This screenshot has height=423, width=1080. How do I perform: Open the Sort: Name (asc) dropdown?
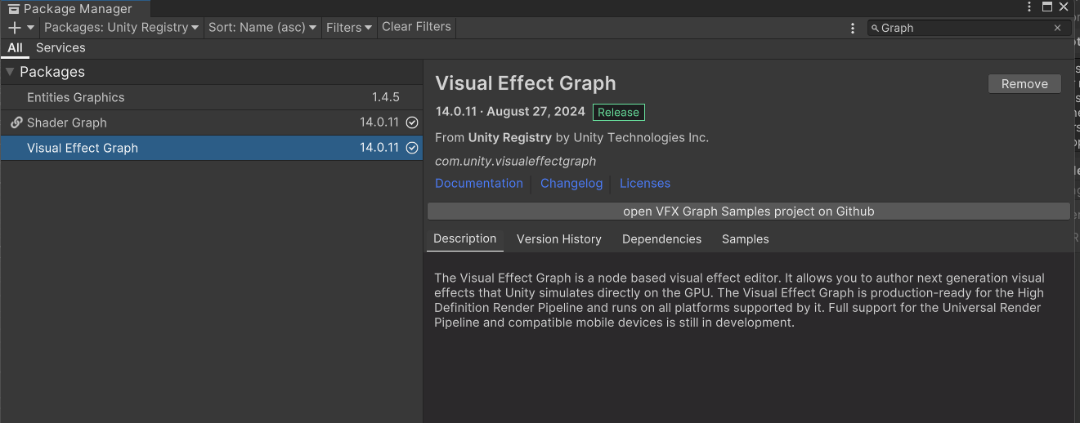(x=262, y=27)
